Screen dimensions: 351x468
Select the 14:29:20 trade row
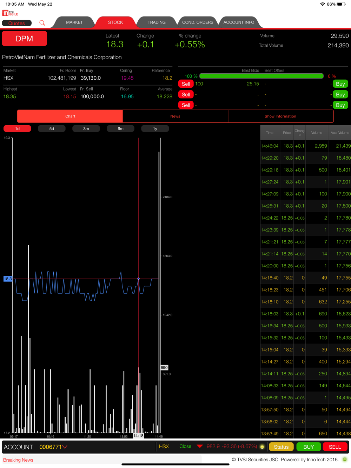[306, 158]
